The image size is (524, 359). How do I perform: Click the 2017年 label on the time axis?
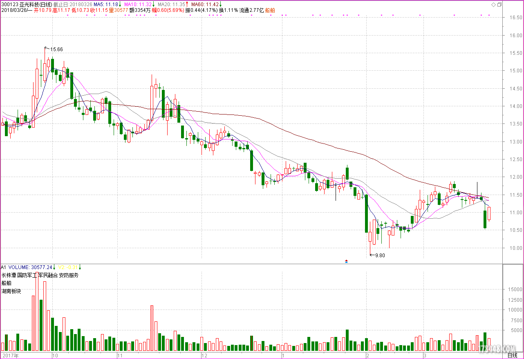point(10,355)
